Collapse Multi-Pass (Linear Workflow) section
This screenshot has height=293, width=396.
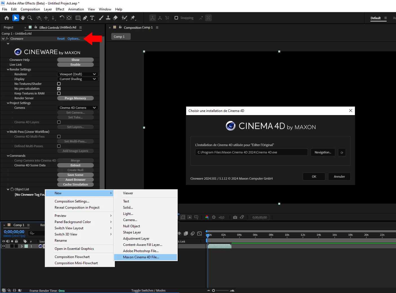[x=8, y=132]
